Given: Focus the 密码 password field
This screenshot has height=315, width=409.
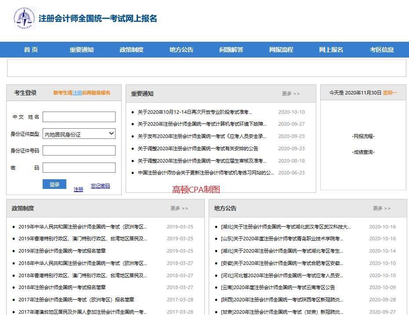Looking at the screenshot, I should [x=79, y=167].
